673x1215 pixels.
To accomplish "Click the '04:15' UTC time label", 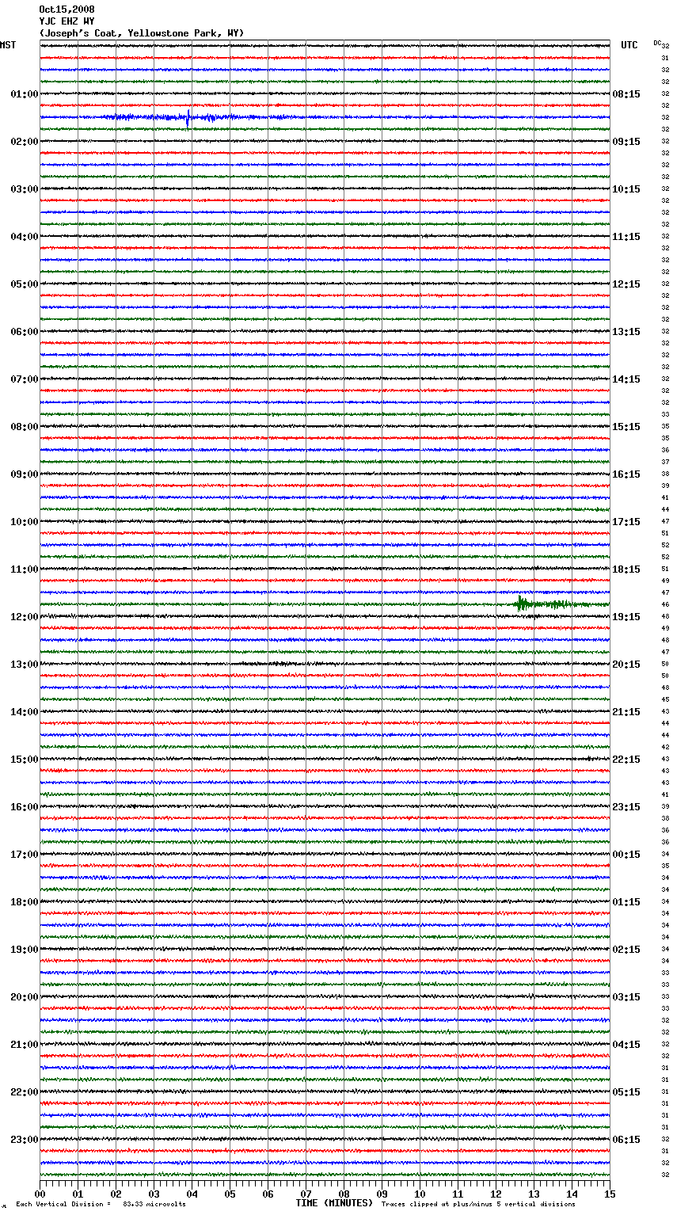I will pyautogui.click(x=626, y=1045).
